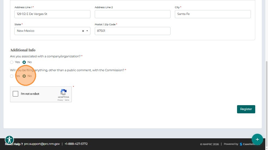This screenshot has height=150, width=268.
Task: Open the prc.support@prc.nm.gov email link
Action: [42, 144]
